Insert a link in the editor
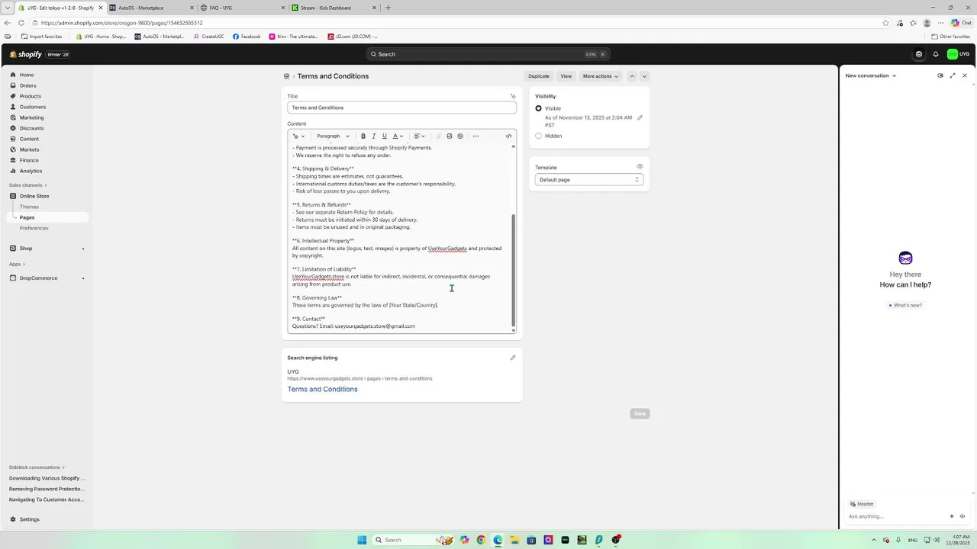This screenshot has width=977, height=549. tap(439, 136)
